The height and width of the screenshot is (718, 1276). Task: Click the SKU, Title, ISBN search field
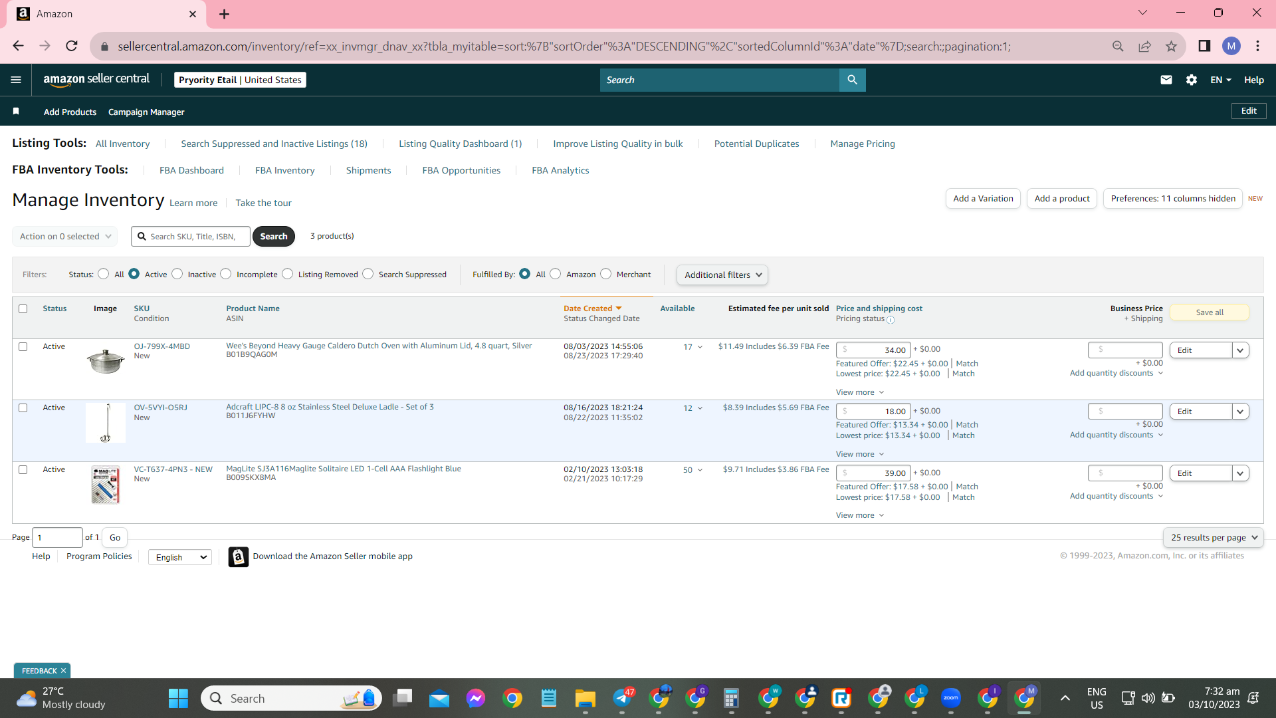pyautogui.click(x=191, y=236)
